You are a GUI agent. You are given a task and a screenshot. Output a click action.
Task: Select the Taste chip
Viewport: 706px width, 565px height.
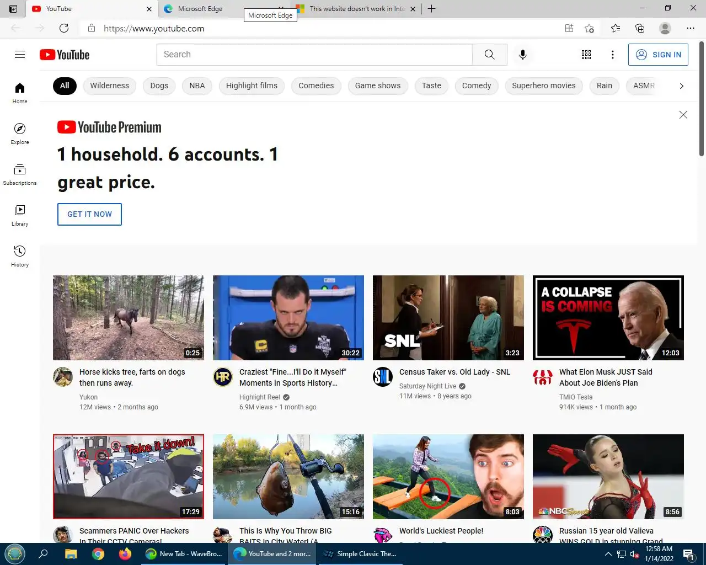(x=431, y=86)
